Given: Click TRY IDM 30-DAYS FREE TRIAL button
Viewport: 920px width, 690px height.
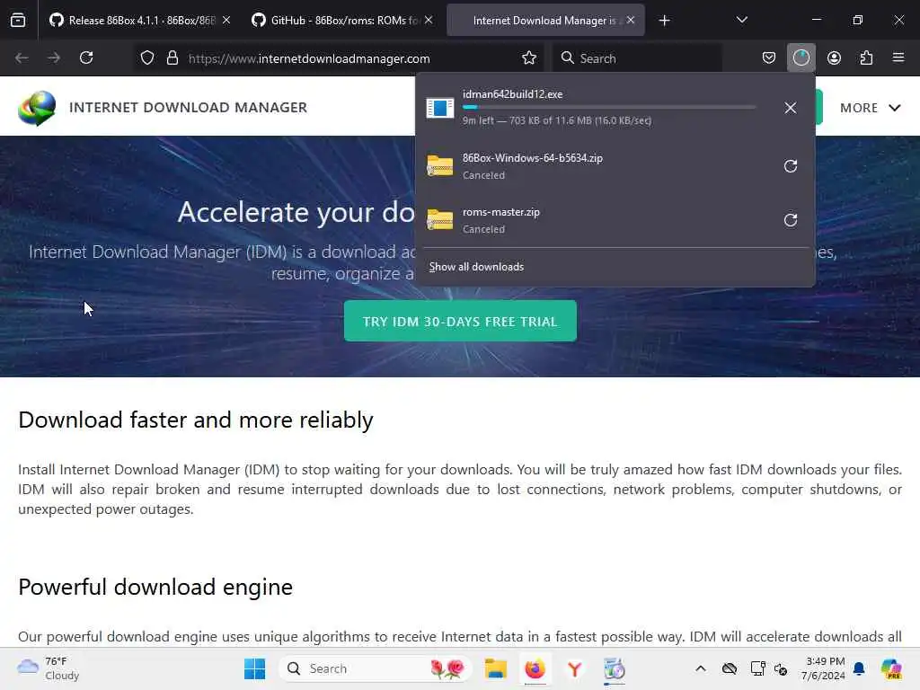Looking at the screenshot, I should tap(460, 321).
